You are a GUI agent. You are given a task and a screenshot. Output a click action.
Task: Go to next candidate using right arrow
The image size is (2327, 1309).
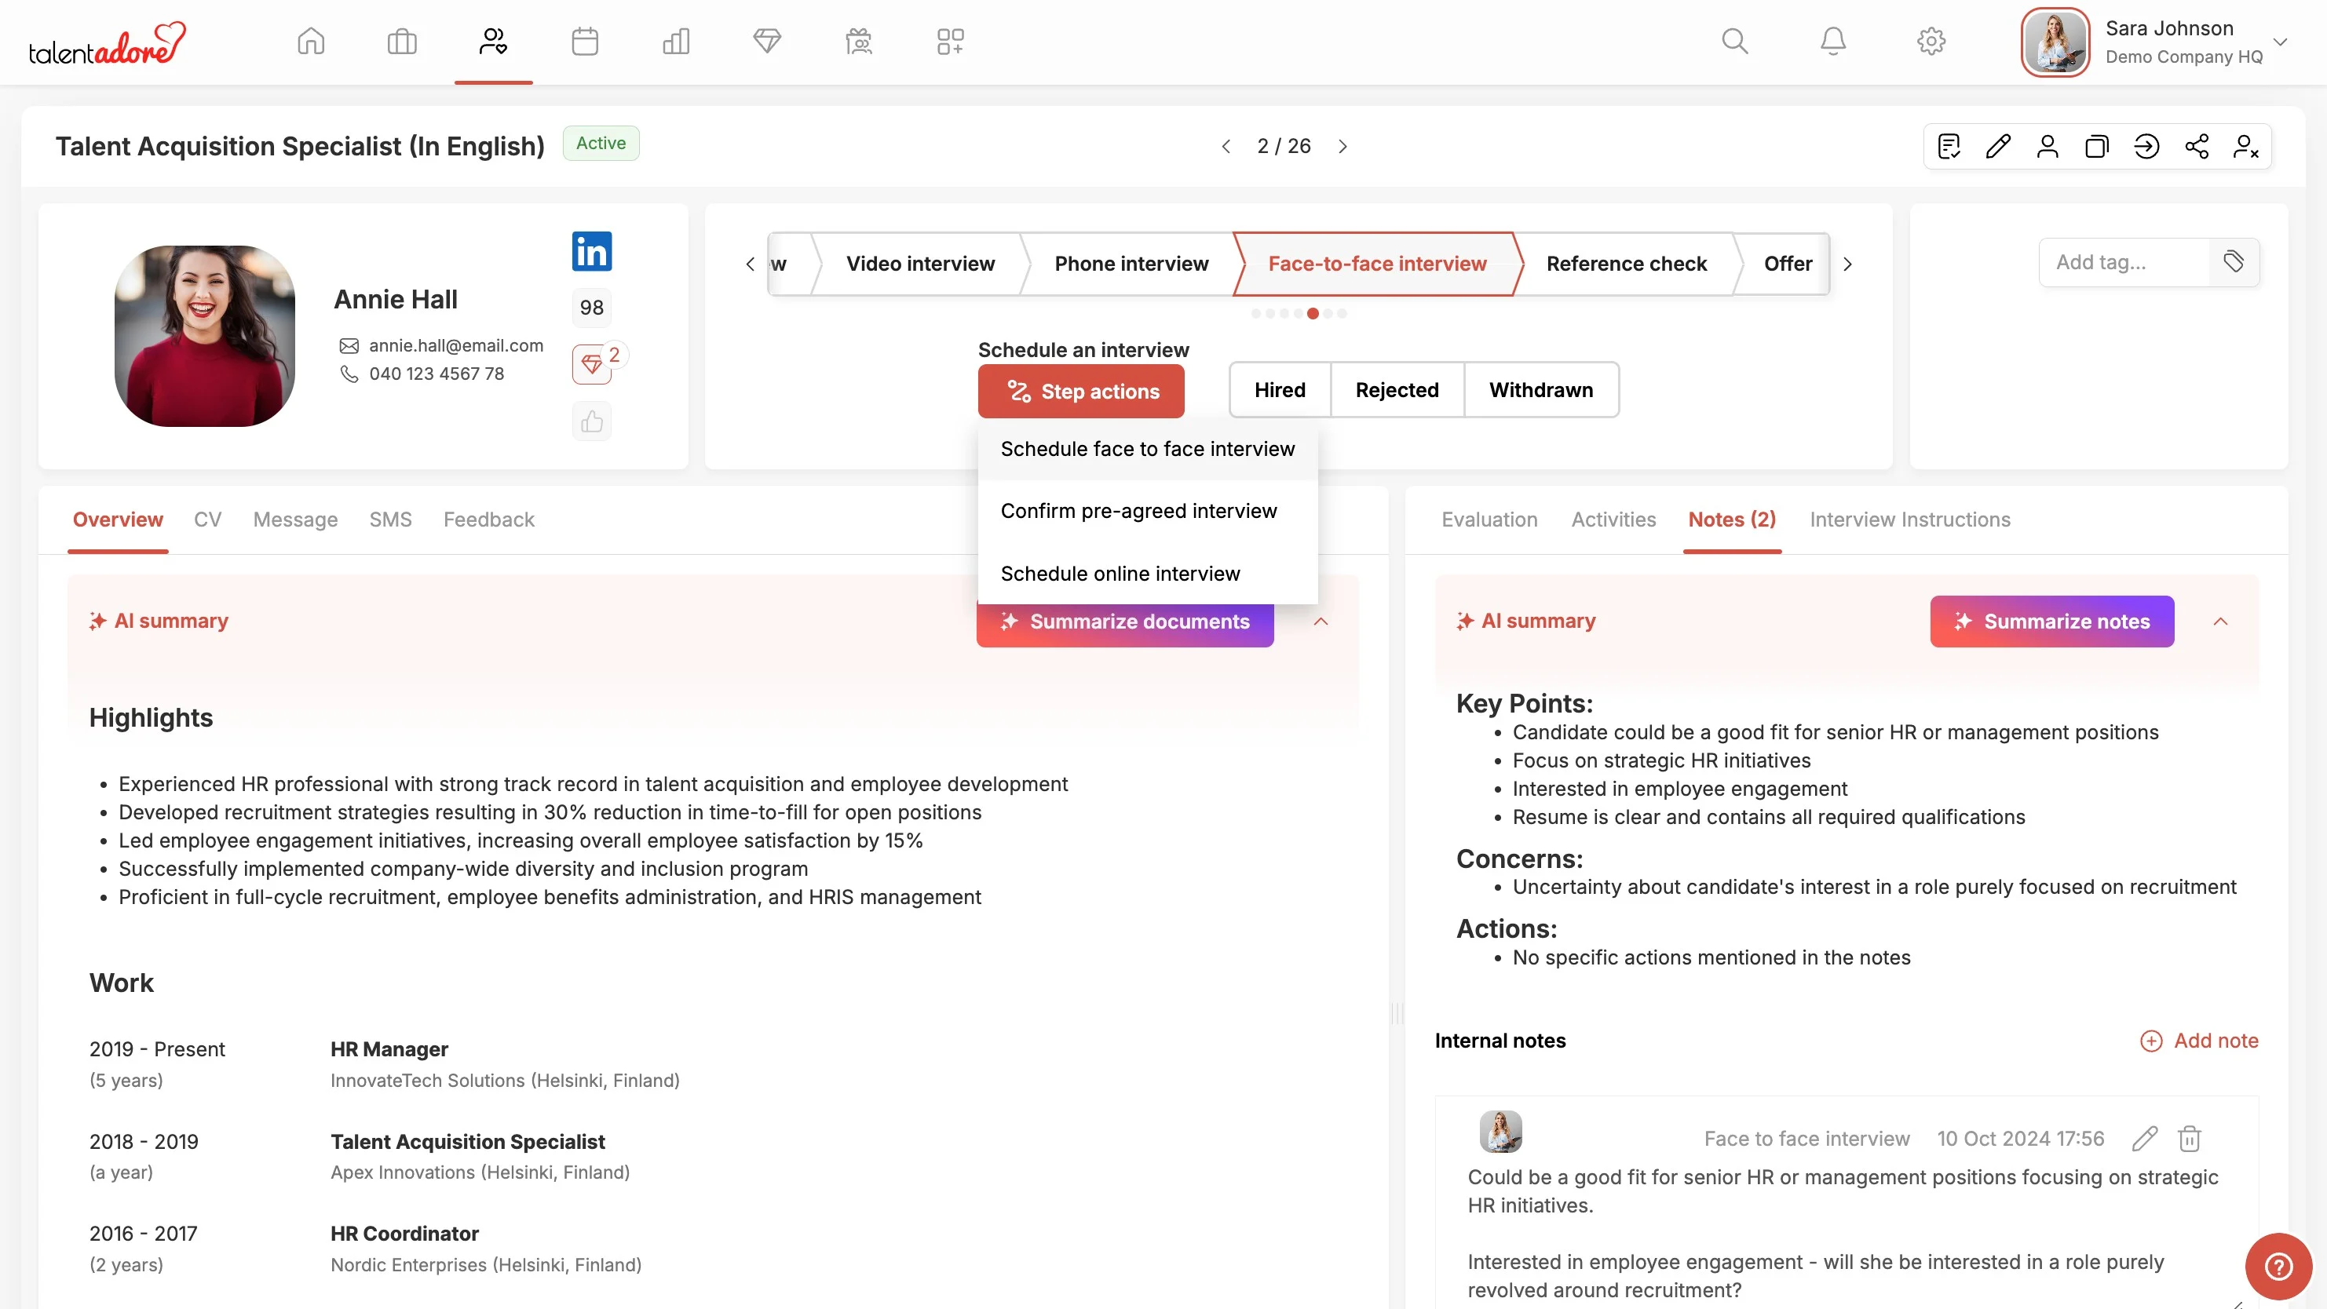point(1342,146)
